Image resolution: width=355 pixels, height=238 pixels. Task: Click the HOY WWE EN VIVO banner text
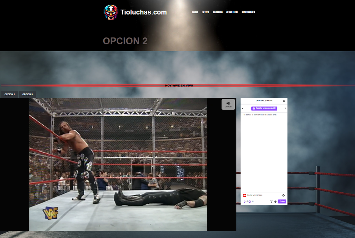179,86
